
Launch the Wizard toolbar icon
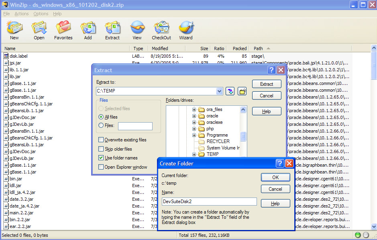point(186,30)
